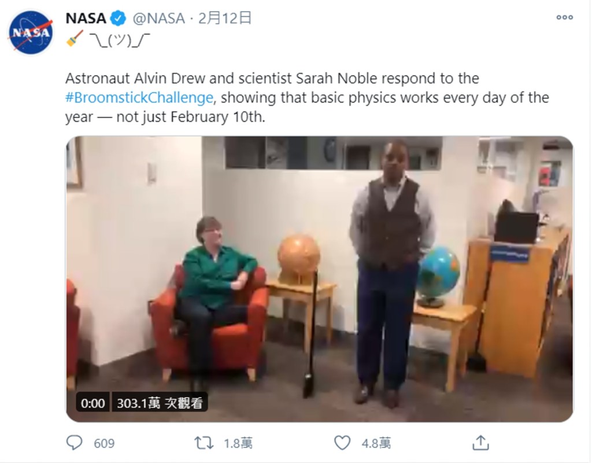Click the @NASA handle
The width and height of the screenshot is (592, 463).
tap(159, 18)
